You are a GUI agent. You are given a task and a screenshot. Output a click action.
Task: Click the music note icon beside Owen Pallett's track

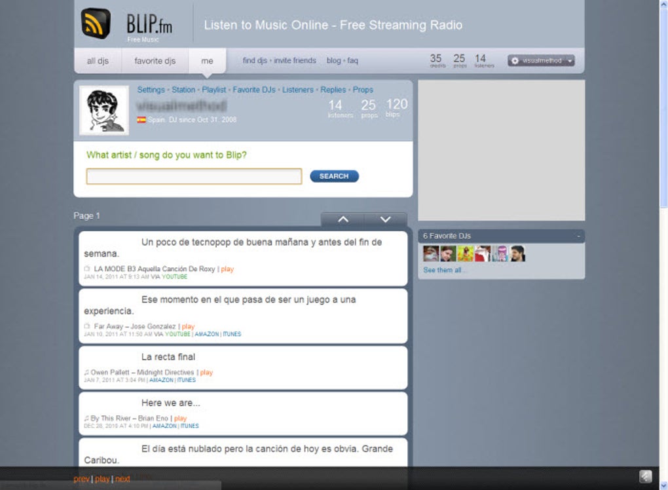point(86,372)
